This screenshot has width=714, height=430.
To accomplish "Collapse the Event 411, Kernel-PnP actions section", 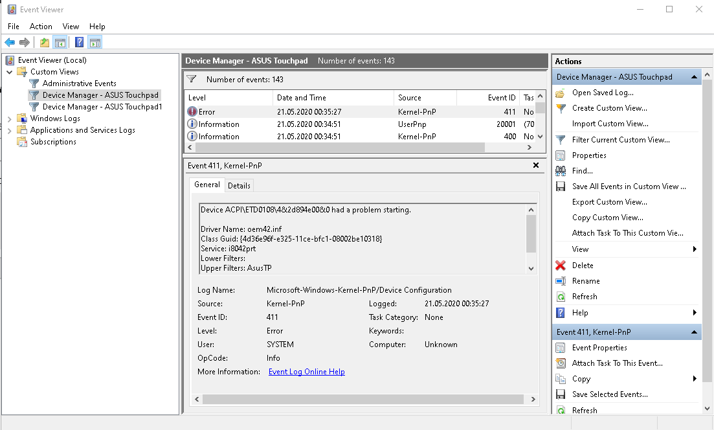I will pyautogui.click(x=694, y=332).
